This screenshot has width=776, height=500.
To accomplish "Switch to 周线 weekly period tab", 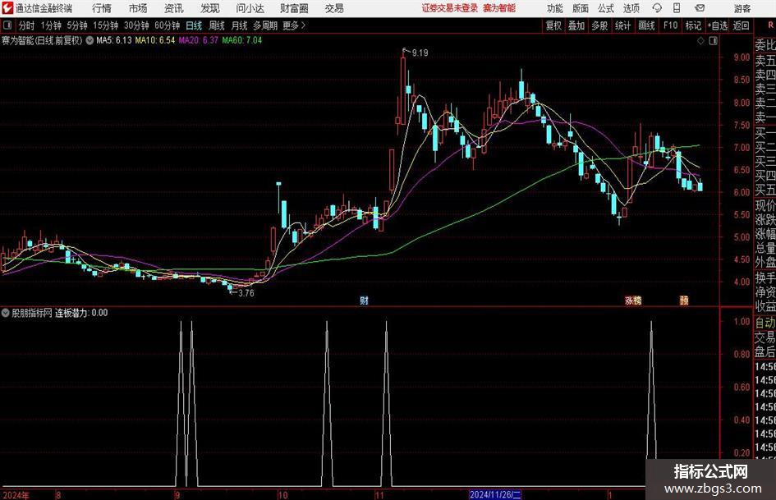I will click(216, 25).
